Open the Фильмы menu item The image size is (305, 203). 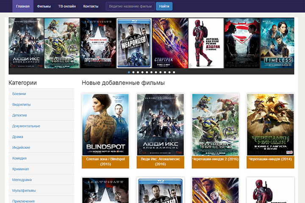44,6
